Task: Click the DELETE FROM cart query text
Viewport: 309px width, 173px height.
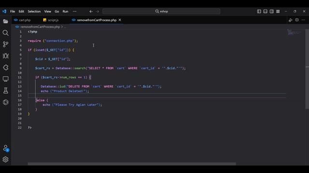Action: [85, 86]
